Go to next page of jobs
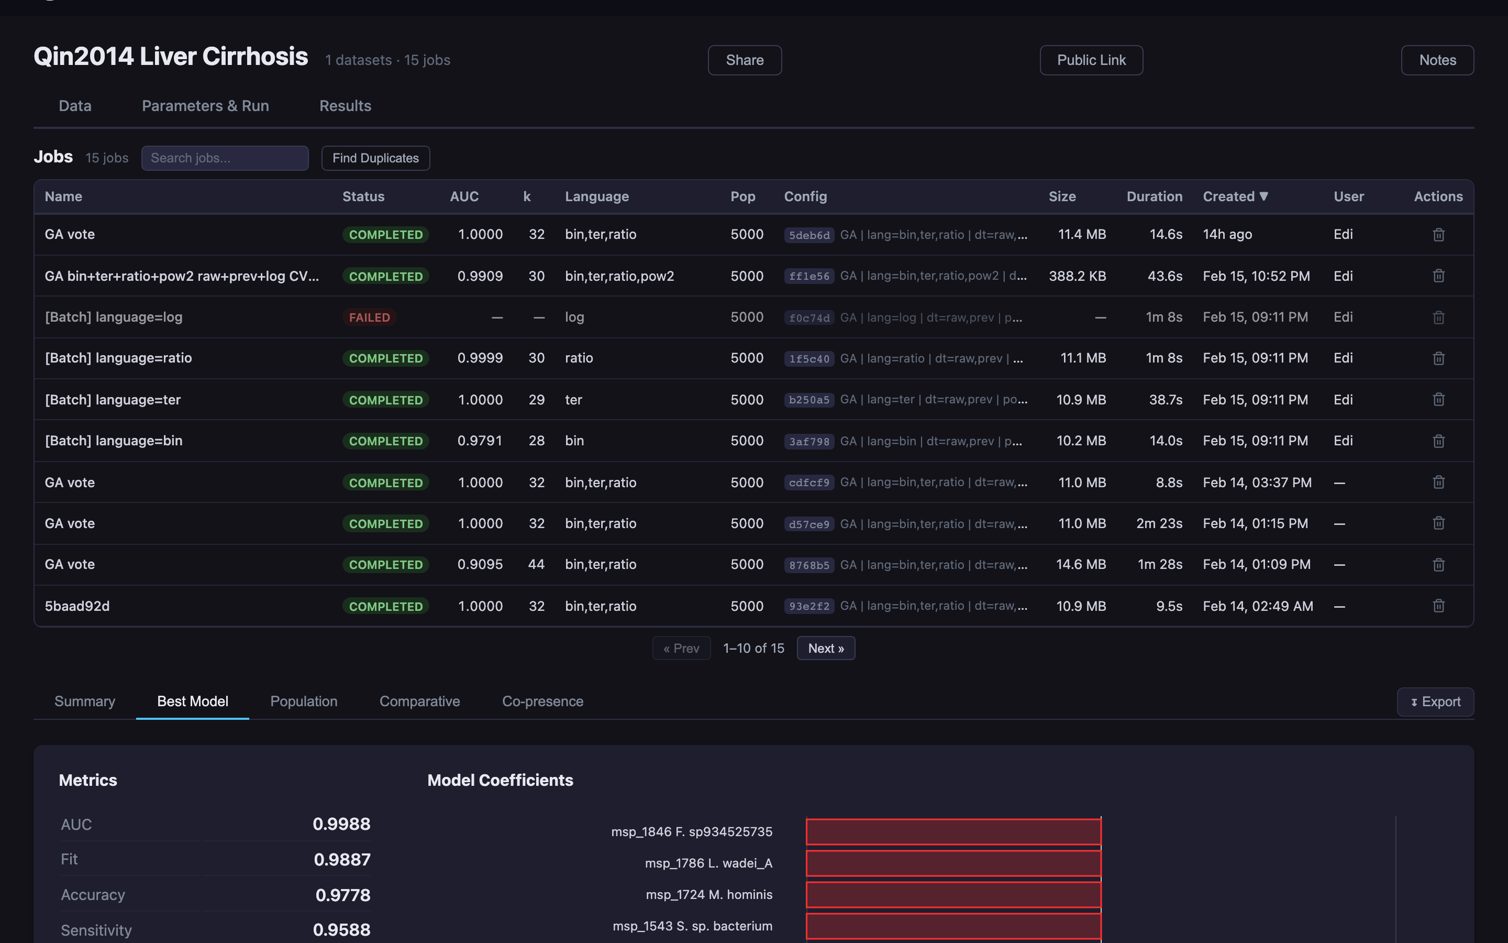The image size is (1508, 943). click(825, 649)
